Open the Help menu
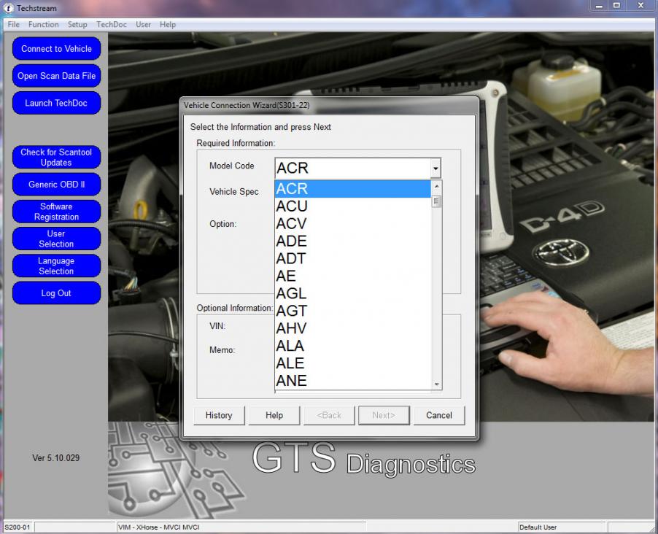Image resolution: width=658 pixels, height=534 pixels. 168,24
